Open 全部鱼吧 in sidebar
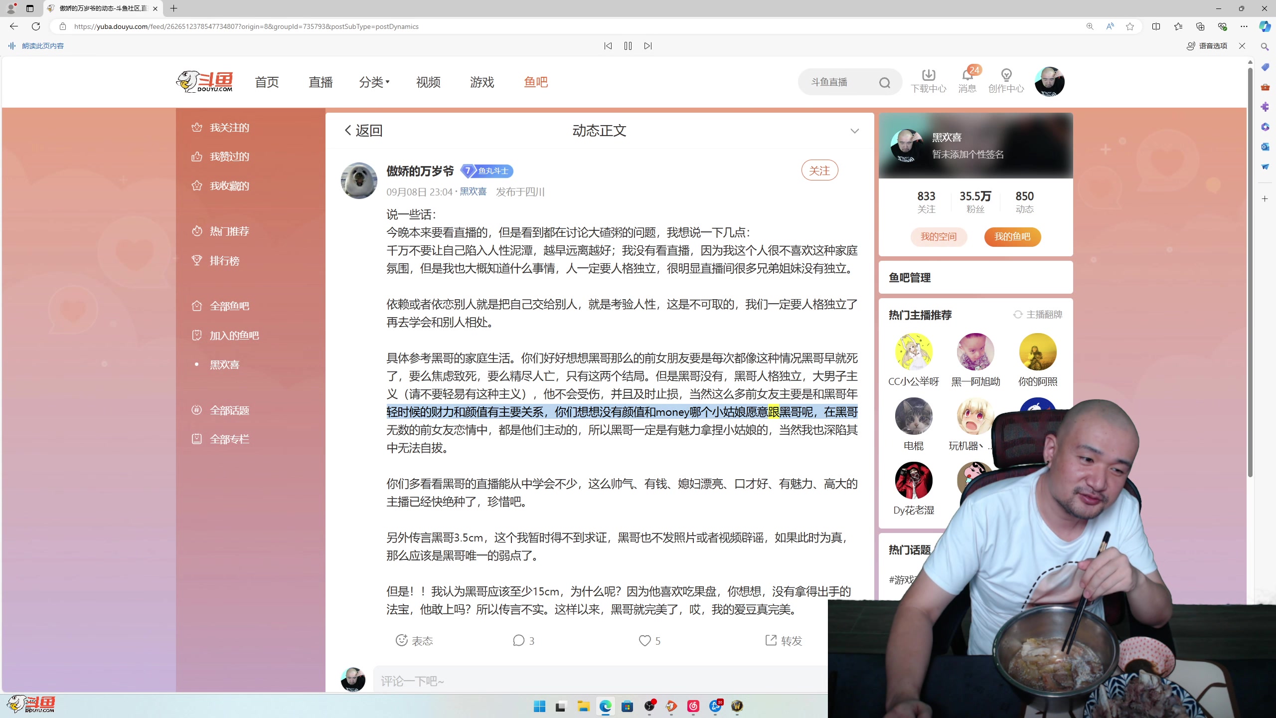 point(220,306)
